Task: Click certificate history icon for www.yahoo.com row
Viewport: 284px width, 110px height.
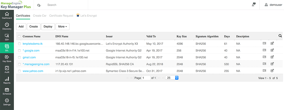Action: click(x=264, y=71)
